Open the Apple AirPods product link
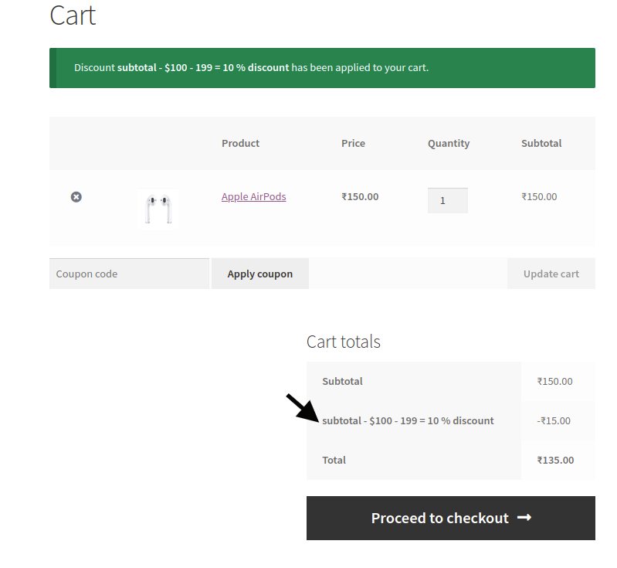617x568 pixels. tap(254, 196)
